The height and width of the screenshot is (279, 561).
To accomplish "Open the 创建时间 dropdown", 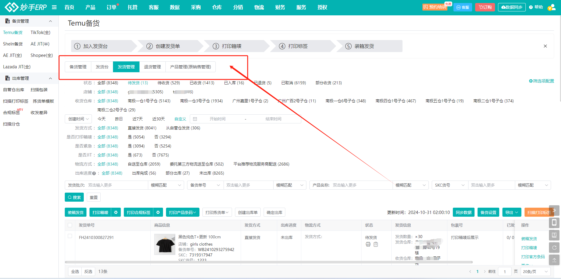I will pyautogui.click(x=78, y=119).
